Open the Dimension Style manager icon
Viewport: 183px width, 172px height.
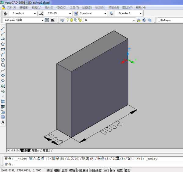(x=41, y=13)
